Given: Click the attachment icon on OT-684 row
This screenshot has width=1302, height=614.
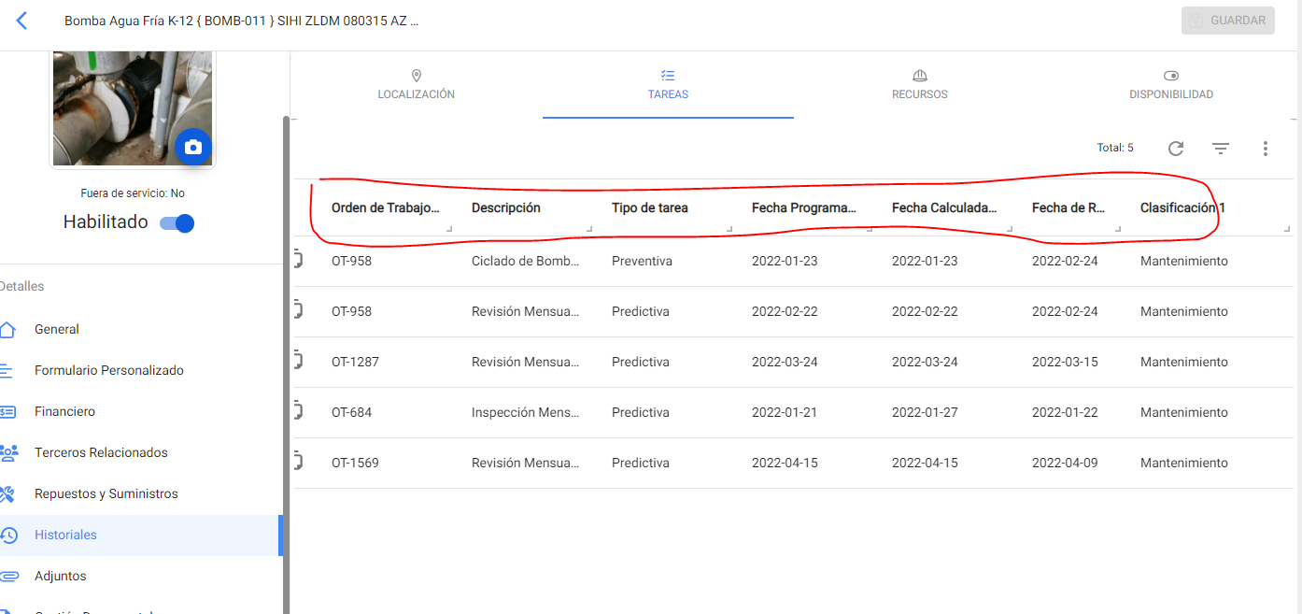Looking at the screenshot, I should point(299,412).
